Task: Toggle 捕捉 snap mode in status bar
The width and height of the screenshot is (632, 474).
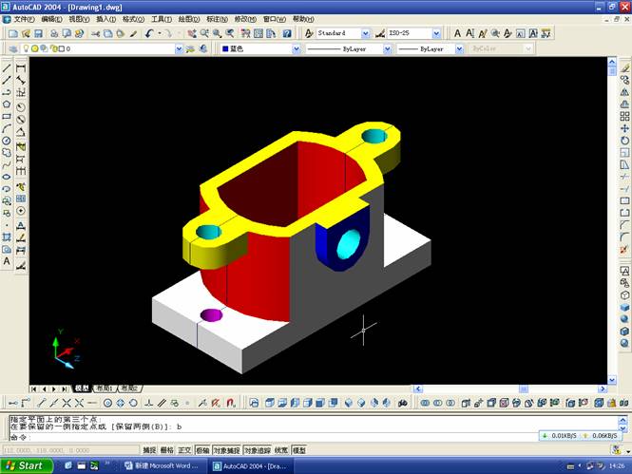Action: pyautogui.click(x=149, y=450)
